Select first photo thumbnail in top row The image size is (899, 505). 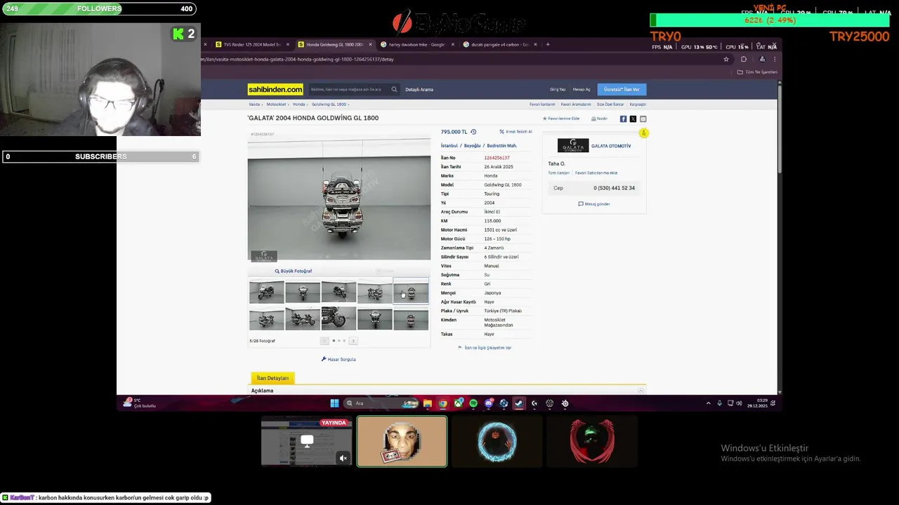coord(267,292)
